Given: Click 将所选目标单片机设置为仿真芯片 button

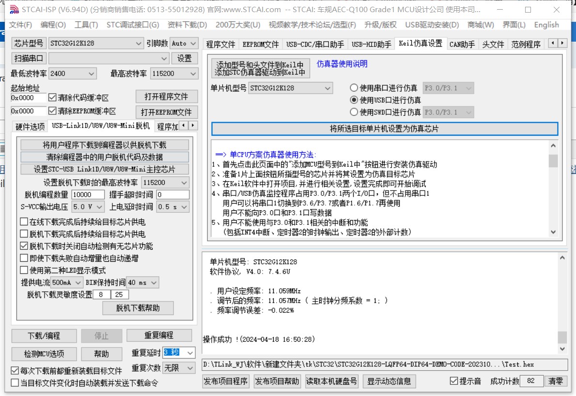Looking at the screenshot, I should pos(385,129).
